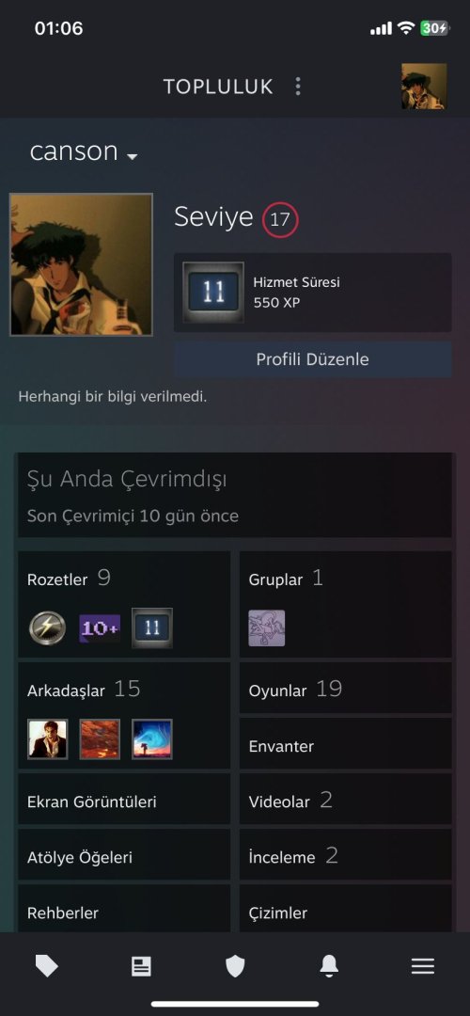Tap the three-dot menu beside TOPLULUK

click(298, 87)
